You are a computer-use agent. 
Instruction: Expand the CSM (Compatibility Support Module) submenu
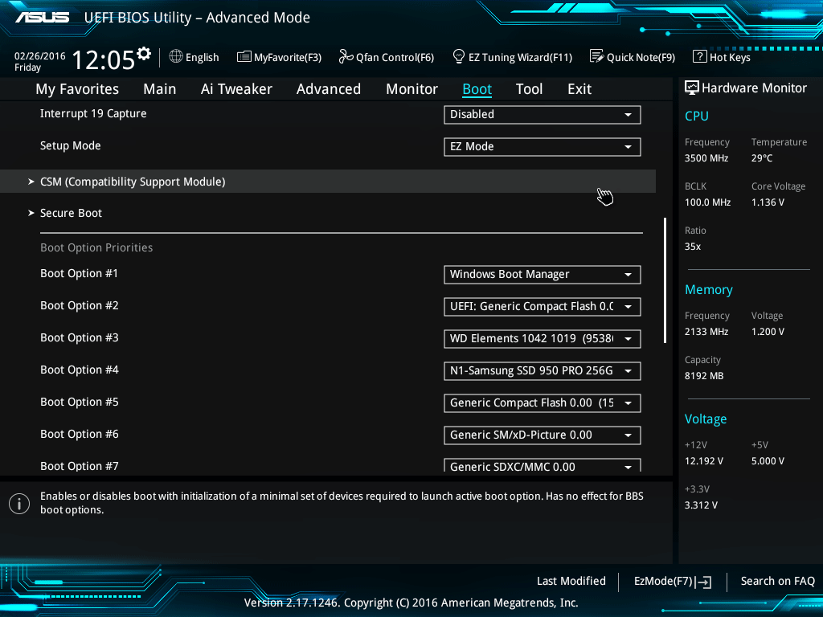click(328, 182)
